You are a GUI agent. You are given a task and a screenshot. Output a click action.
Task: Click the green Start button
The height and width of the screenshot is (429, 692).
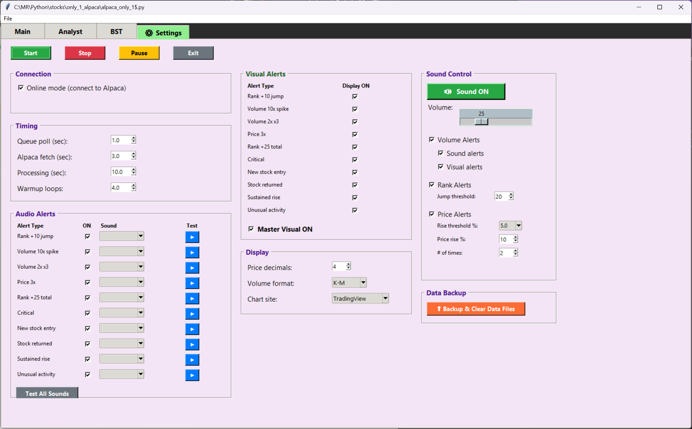coord(31,53)
